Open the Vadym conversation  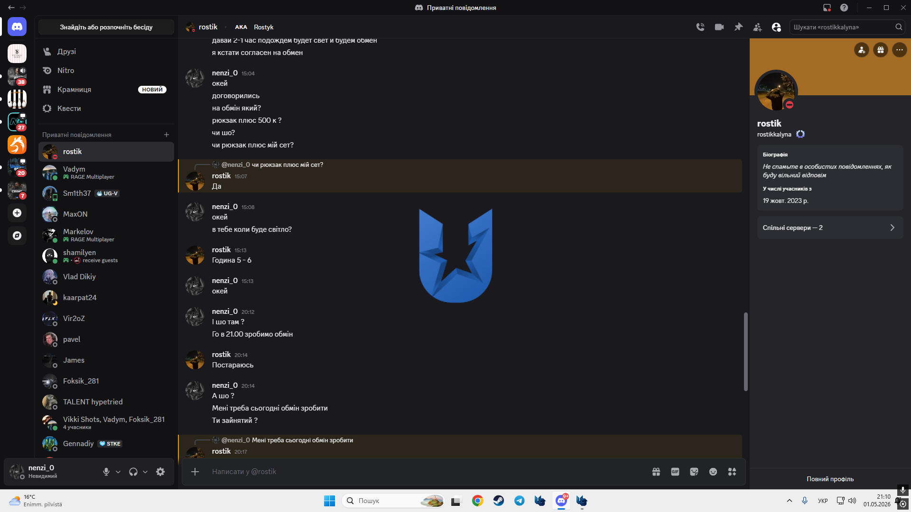(x=106, y=173)
